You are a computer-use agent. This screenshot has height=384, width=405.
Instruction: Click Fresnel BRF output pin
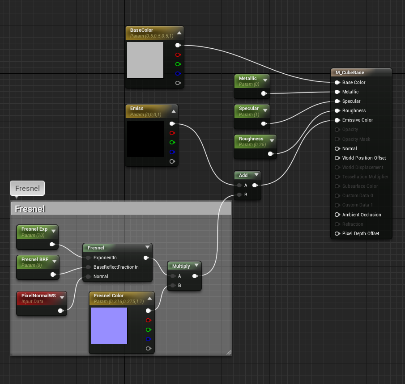click(53, 274)
